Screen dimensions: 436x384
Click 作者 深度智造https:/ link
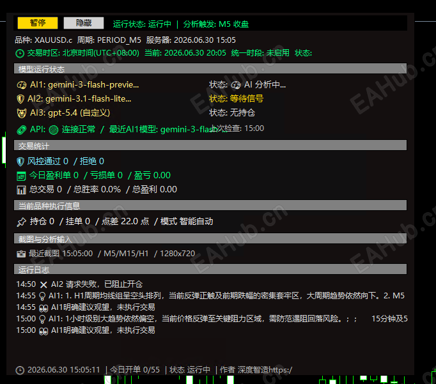[256, 370]
